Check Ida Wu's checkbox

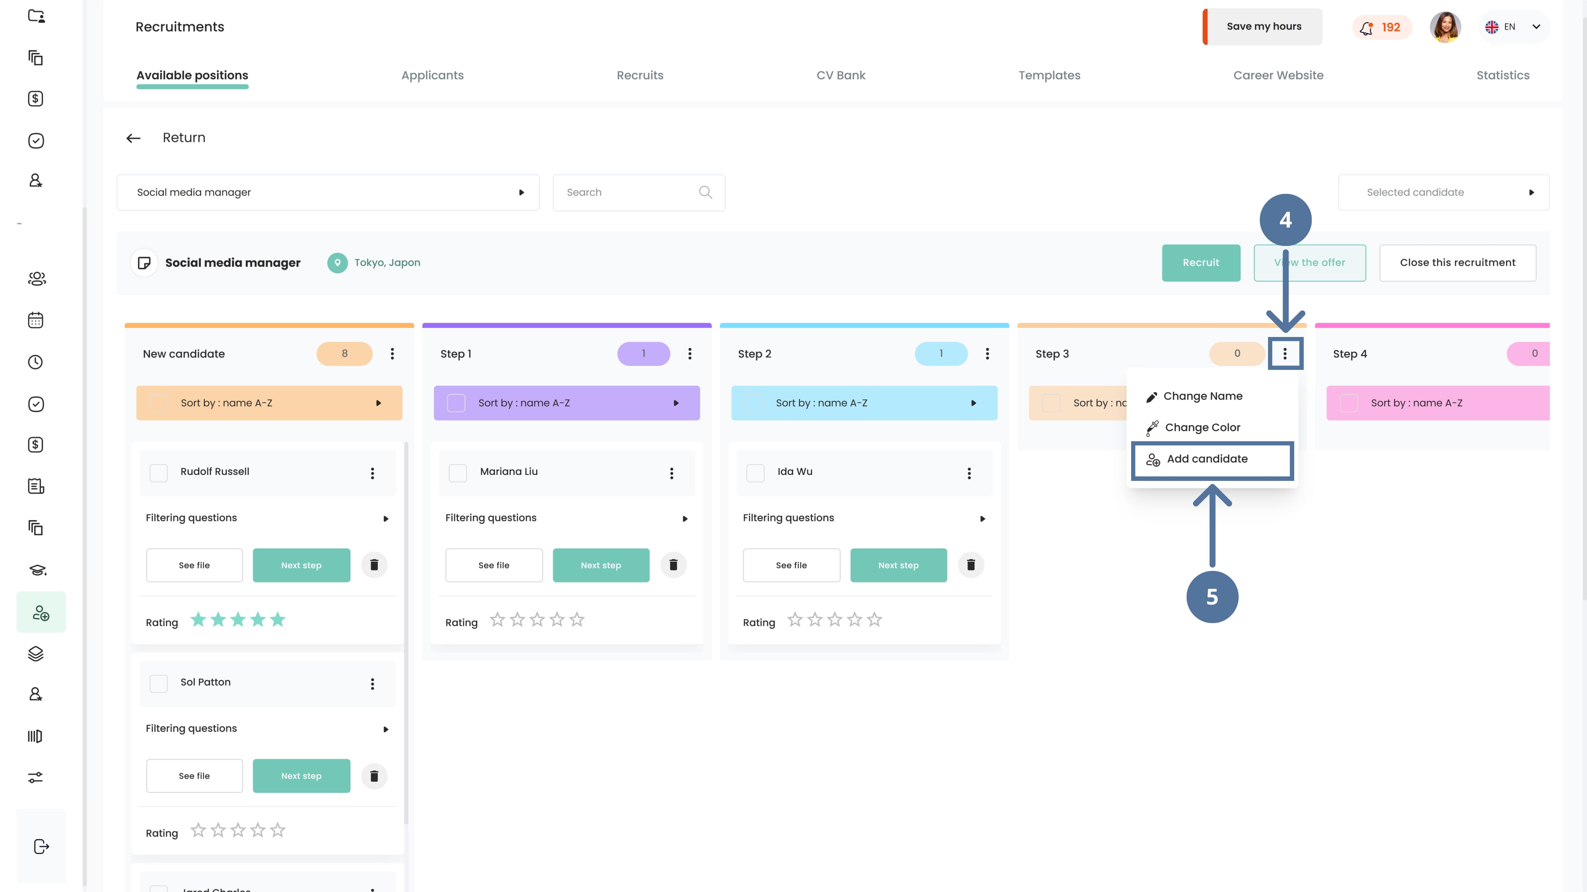tap(755, 473)
